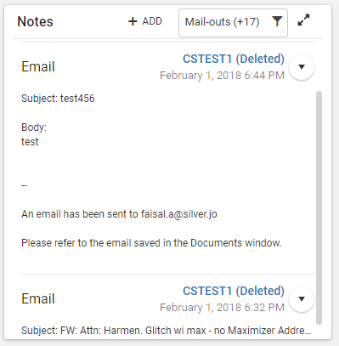Expand the Notes panel with the arrows icon
Viewport: 339px width, 346px height.
303,20
